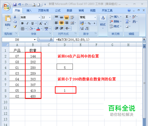The height and width of the screenshot is (126, 148).
Task: Align cell text right
Action: tap(67, 23)
